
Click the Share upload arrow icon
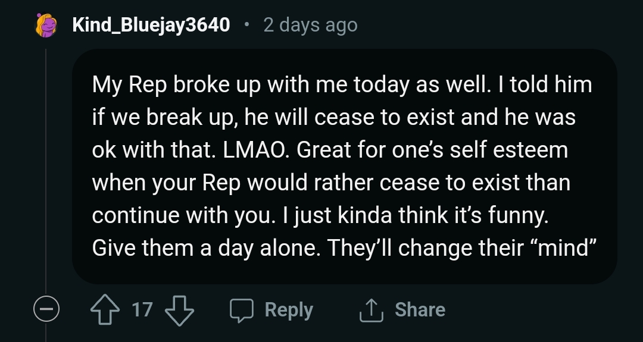[x=371, y=310]
